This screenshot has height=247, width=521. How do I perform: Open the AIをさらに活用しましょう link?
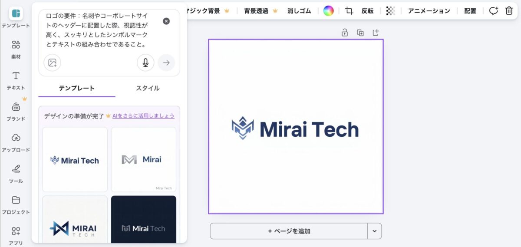(x=143, y=116)
